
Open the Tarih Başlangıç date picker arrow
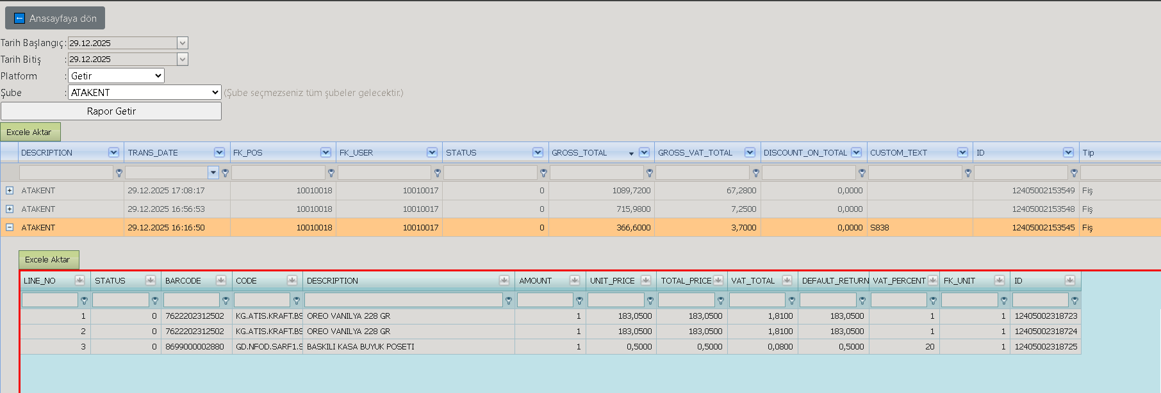coord(183,43)
